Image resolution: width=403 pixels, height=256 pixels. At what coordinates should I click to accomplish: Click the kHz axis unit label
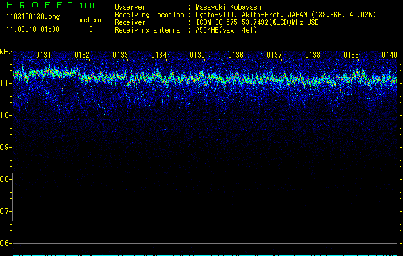click(6, 51)
